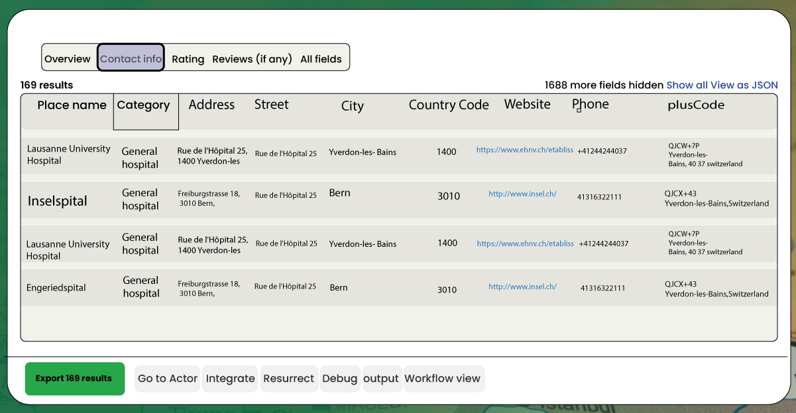
Task: Click the green Export 169 results button
Action: (75, 379)
